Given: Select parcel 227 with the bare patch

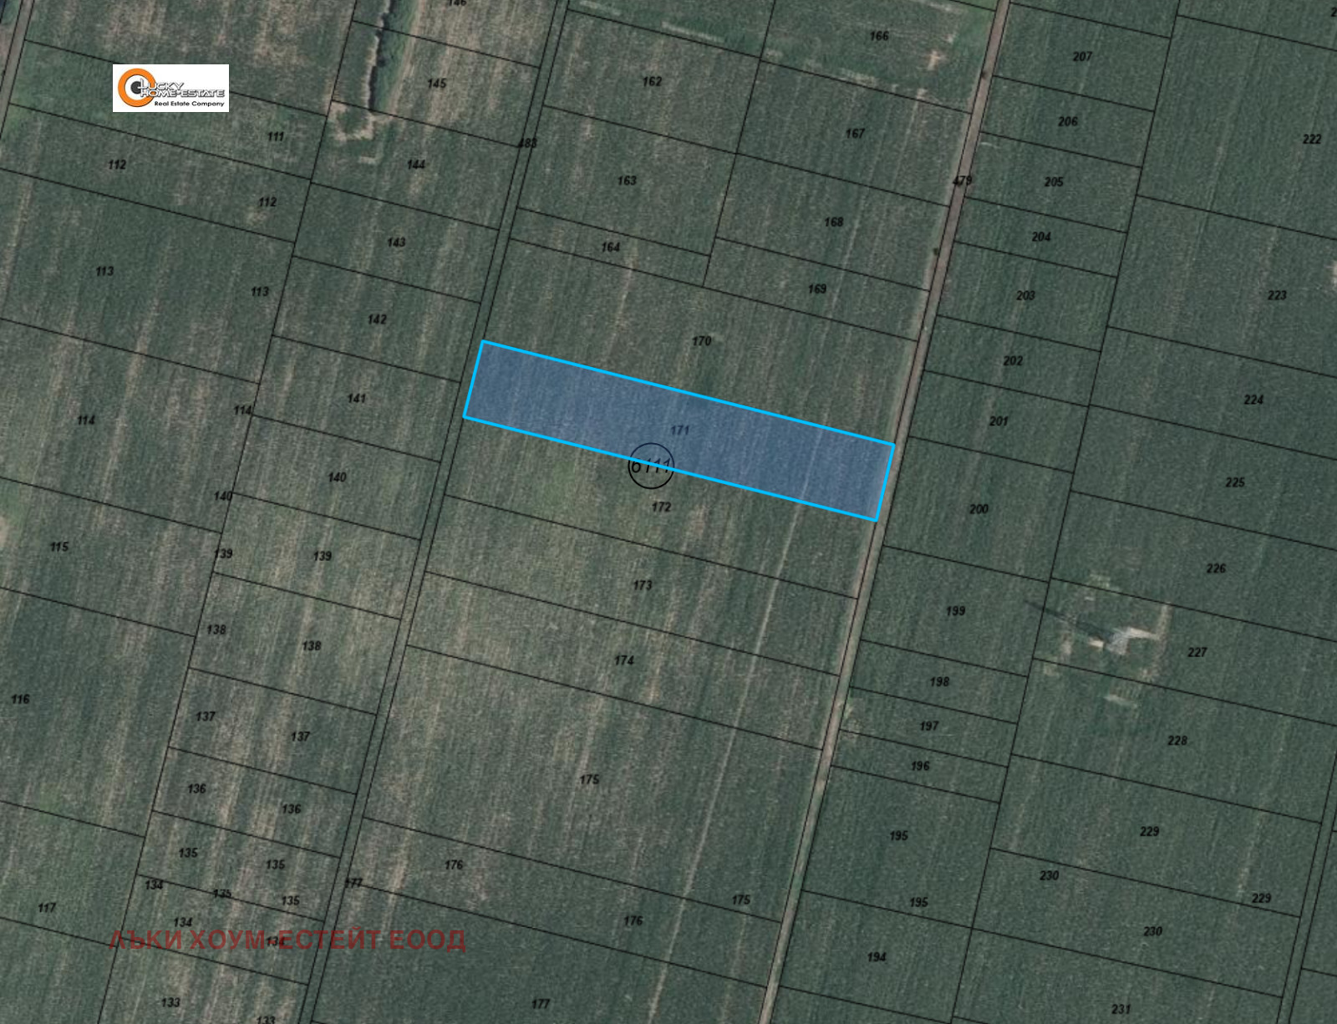Looking at the screenshot, I should click(1197, 652).
